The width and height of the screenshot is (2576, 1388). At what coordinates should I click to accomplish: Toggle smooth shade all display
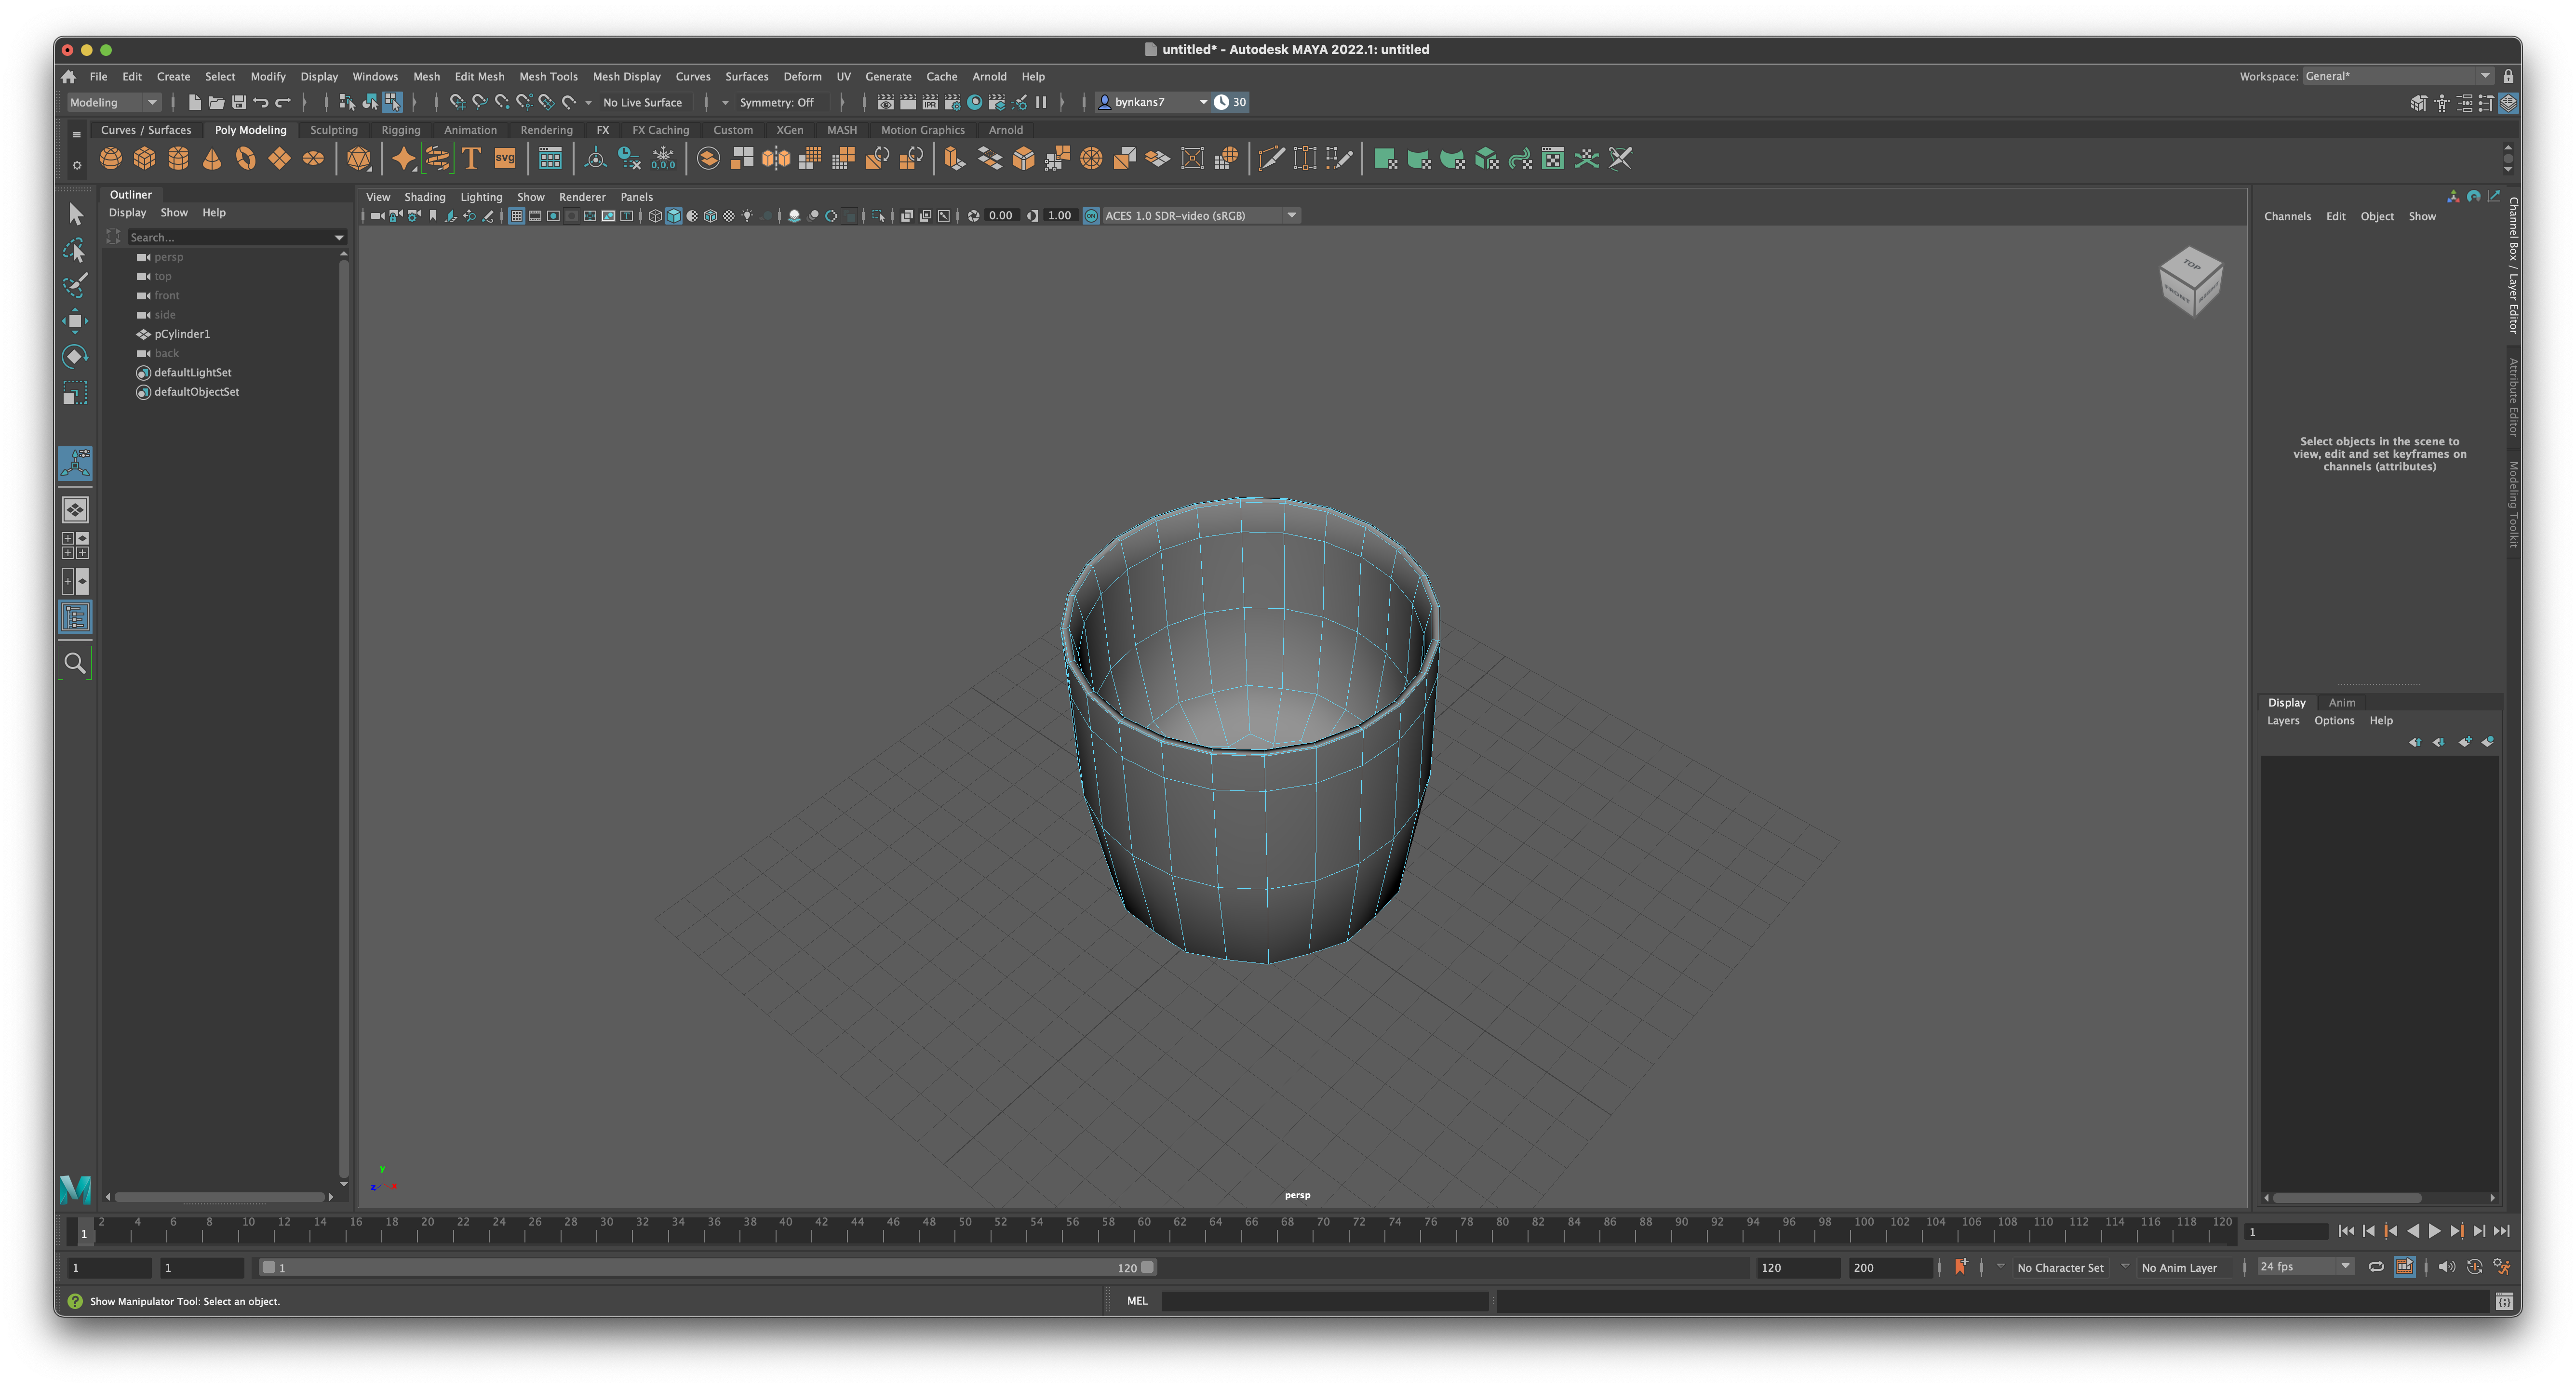click(x=674, y=216)
